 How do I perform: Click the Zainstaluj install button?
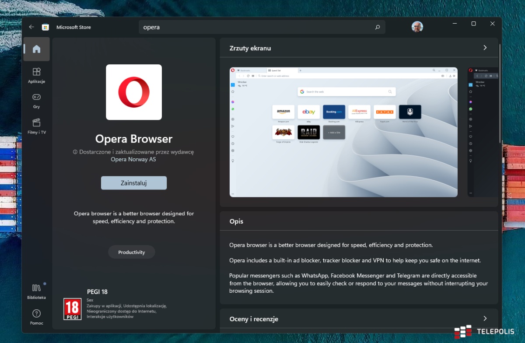pyautogui.click(x=133, y=183)
